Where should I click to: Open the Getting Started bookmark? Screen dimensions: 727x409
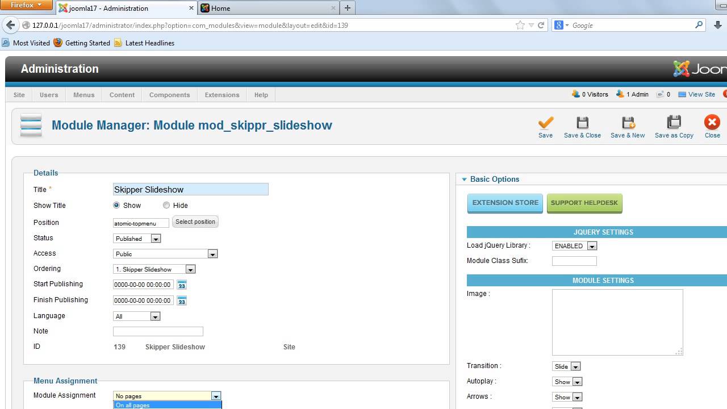coord(82,43)
